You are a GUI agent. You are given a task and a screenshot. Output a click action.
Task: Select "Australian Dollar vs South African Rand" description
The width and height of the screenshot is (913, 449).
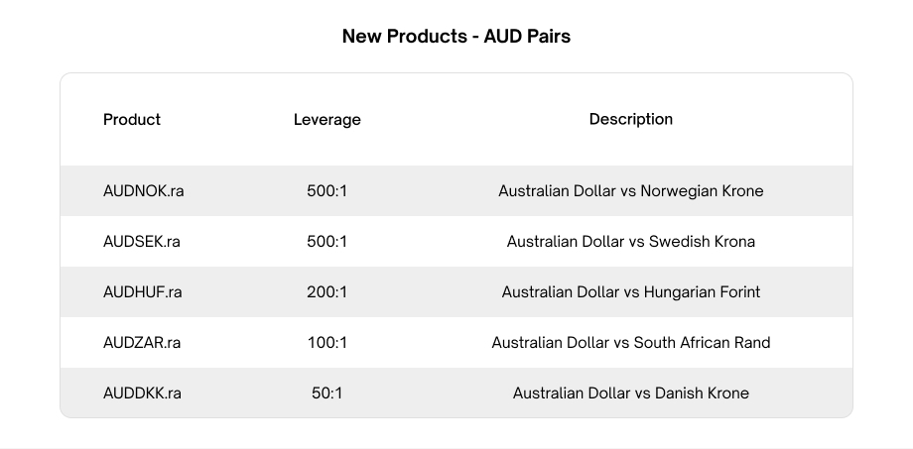(x=630, y=343)
